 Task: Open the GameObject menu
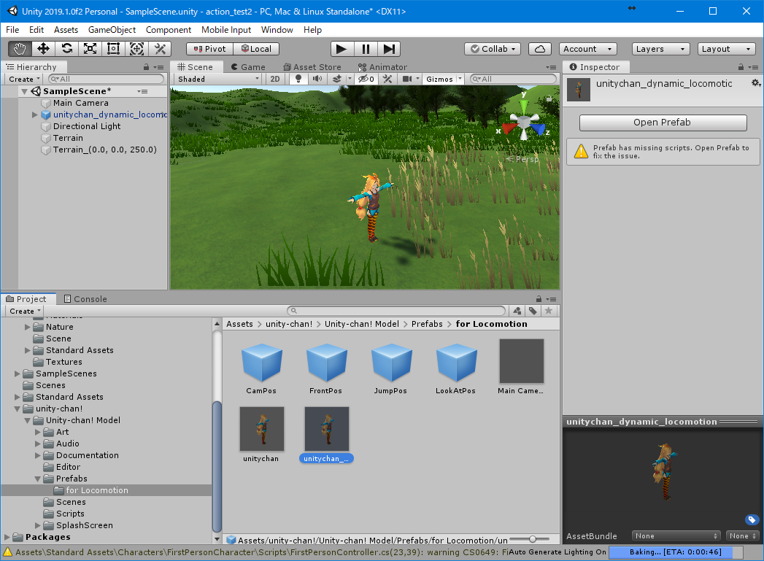tap(112, 30)
